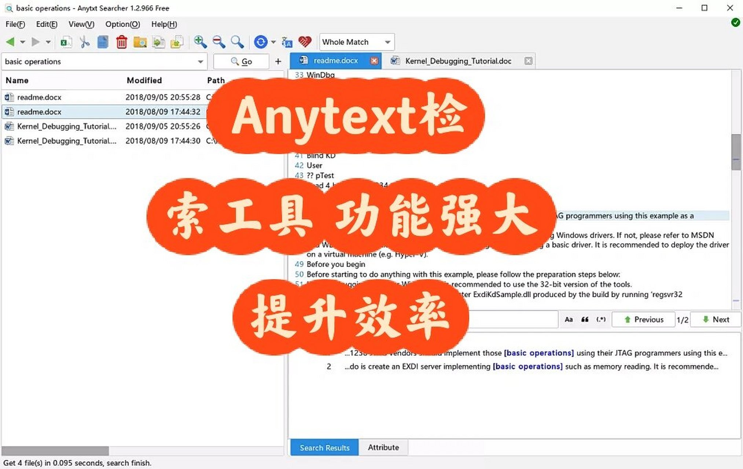Click result 2 'create an EXDI server' snippet
The width and height of the screenshot is (743, 469).
click(531, 366)
